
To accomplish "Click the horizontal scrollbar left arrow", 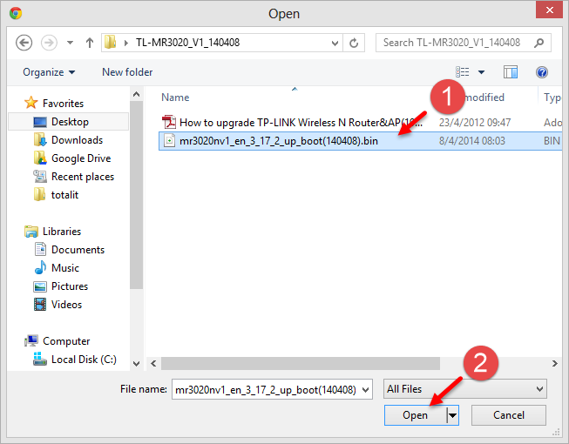I will click(153, 363).
